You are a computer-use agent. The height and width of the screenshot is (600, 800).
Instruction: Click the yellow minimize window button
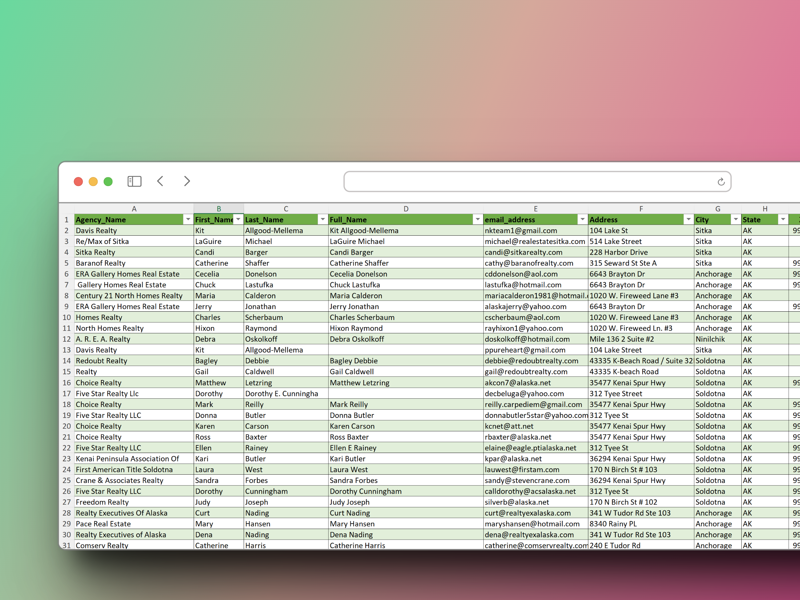(93, 182)
